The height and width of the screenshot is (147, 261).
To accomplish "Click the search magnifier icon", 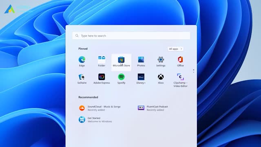I will click(x=77, y=36).
